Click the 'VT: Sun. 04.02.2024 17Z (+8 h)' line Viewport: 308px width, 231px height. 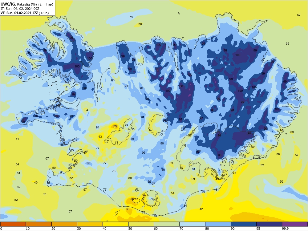click(x=25, y=13)
